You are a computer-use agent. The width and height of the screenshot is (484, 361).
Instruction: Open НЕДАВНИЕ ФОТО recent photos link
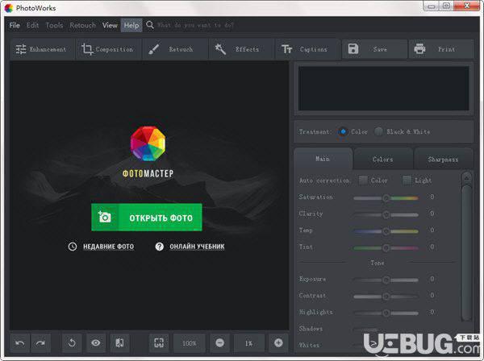(109, 247)
